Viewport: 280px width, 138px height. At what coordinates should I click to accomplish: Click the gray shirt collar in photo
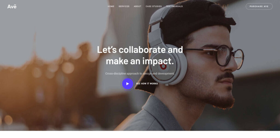click(154, 114)
